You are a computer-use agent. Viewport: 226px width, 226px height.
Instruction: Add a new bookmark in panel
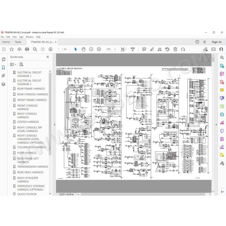tap(21, 65)
